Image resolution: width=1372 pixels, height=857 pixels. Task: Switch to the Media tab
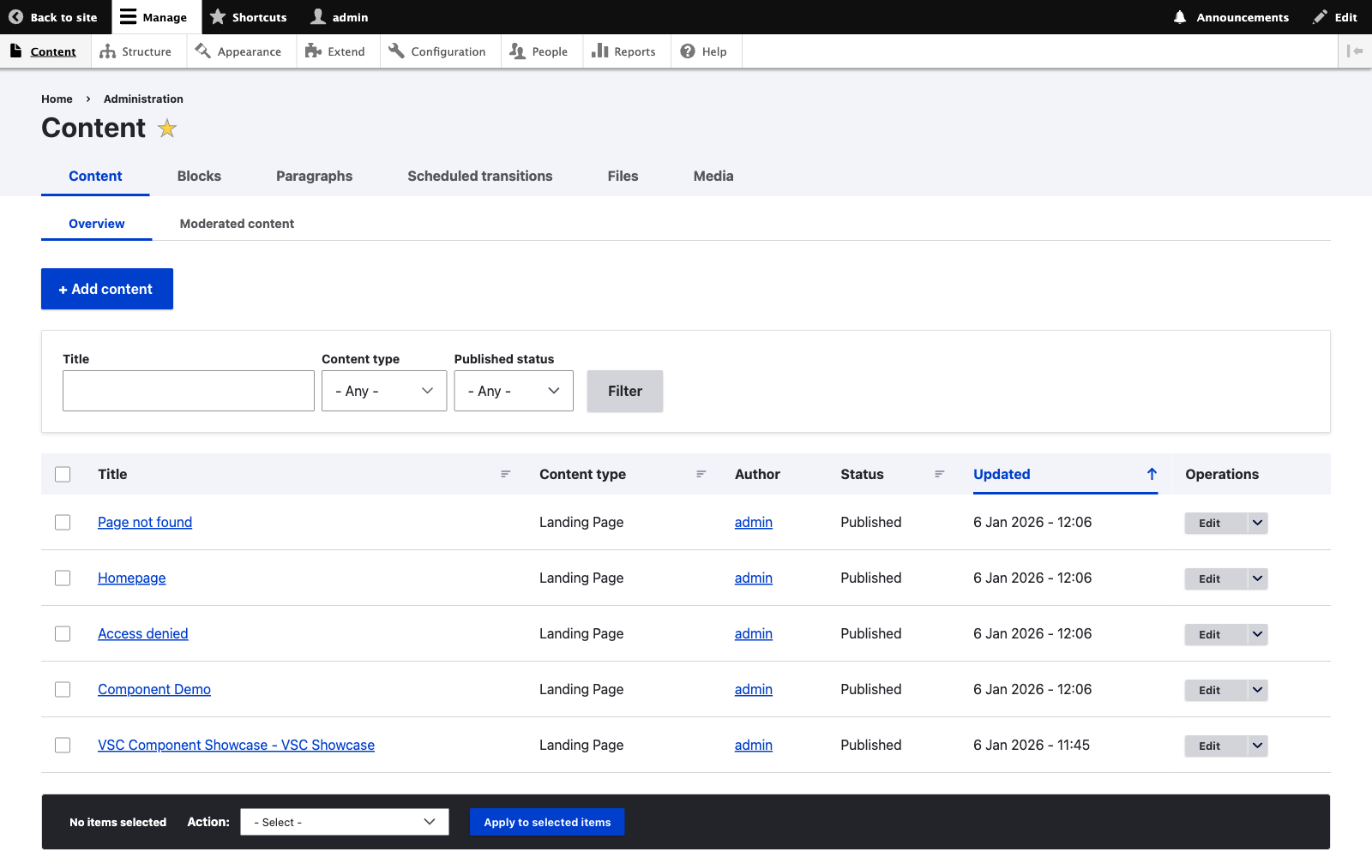point(713,176)
